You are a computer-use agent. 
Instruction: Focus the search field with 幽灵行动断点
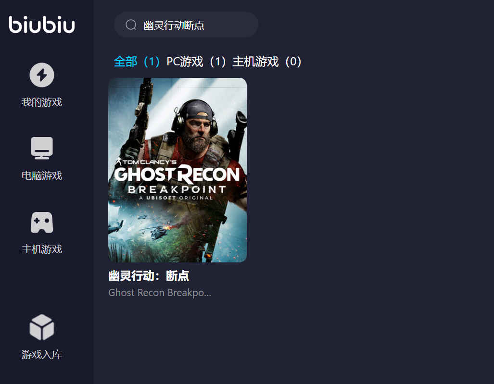click(186, 25)
